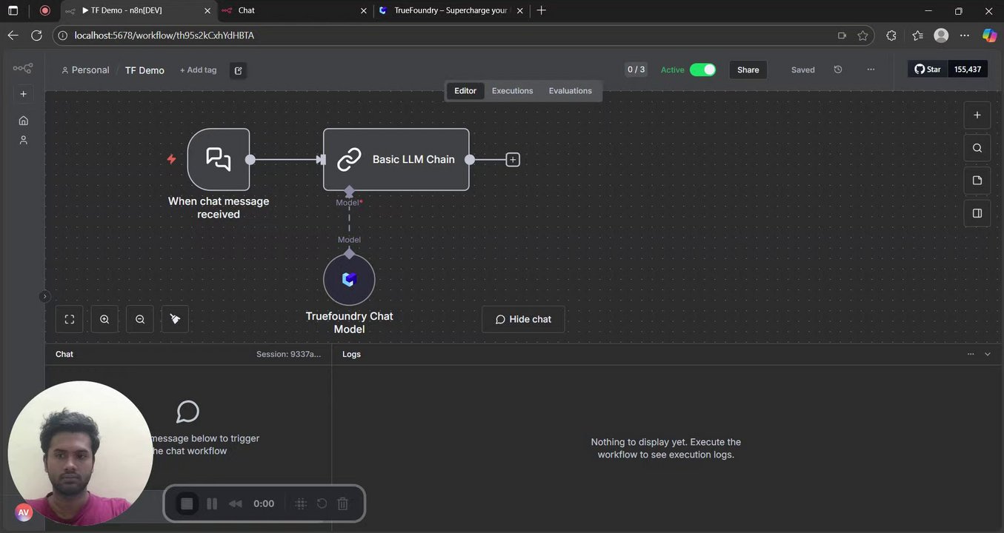1004x533 pixels.
Task: Click the Add tag link
Action: [x=198, y=70]
